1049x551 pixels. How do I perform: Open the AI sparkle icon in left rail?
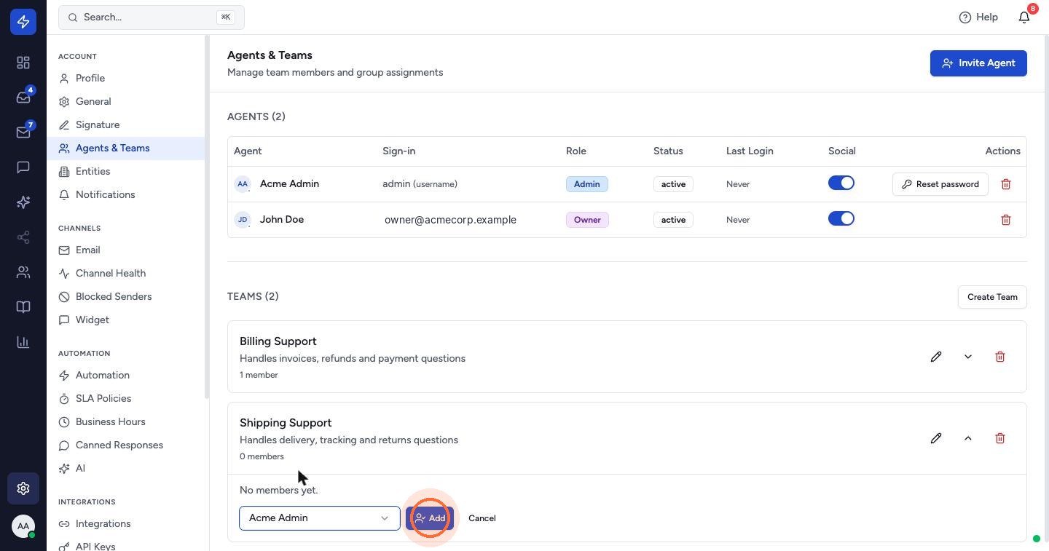pyautogui.click(x=23, y=202)
